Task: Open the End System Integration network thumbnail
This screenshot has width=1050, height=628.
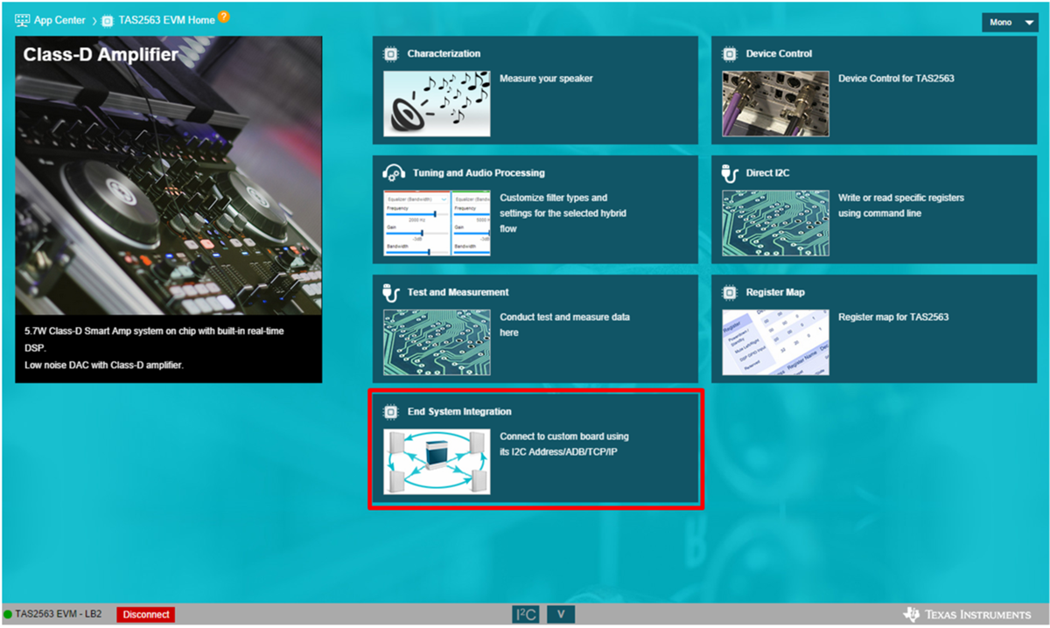Action: [437, 461]
